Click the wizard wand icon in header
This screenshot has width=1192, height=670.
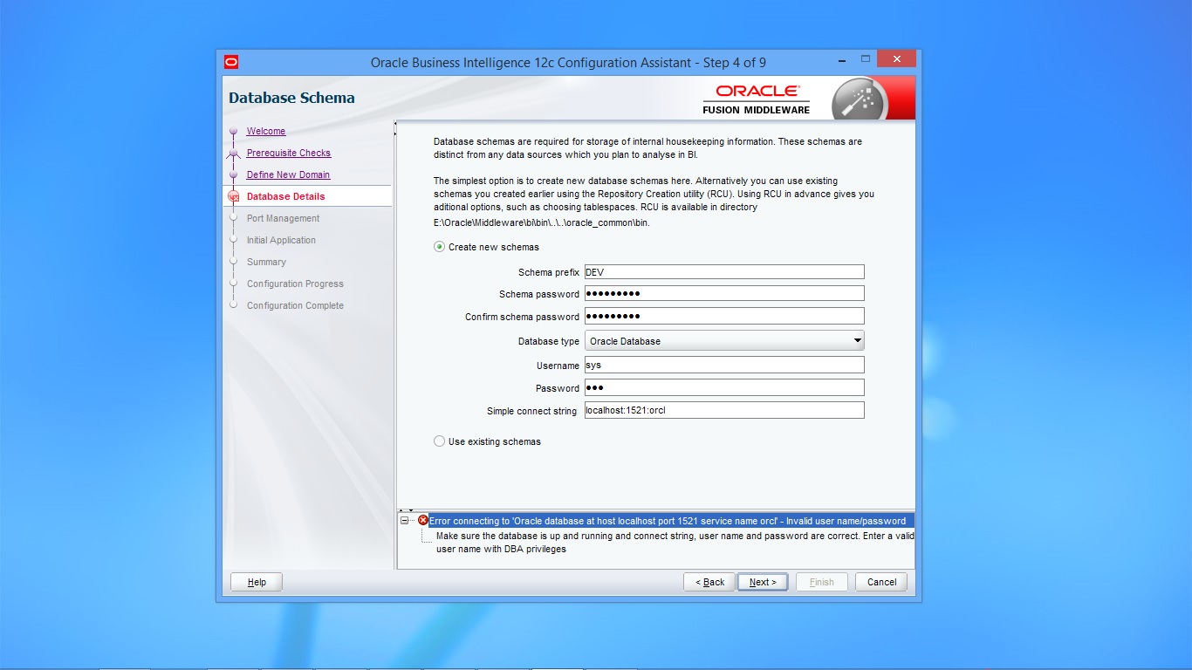point(859,99)
